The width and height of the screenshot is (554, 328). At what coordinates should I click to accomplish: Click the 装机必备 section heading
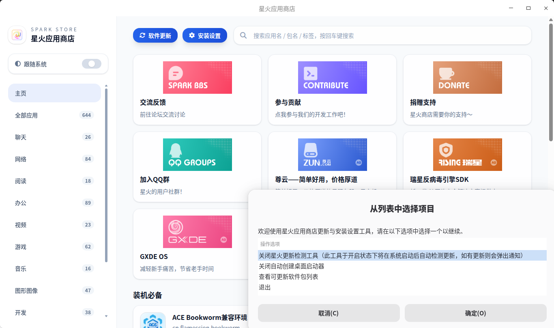pyautogui.click(x=148, y=295)
